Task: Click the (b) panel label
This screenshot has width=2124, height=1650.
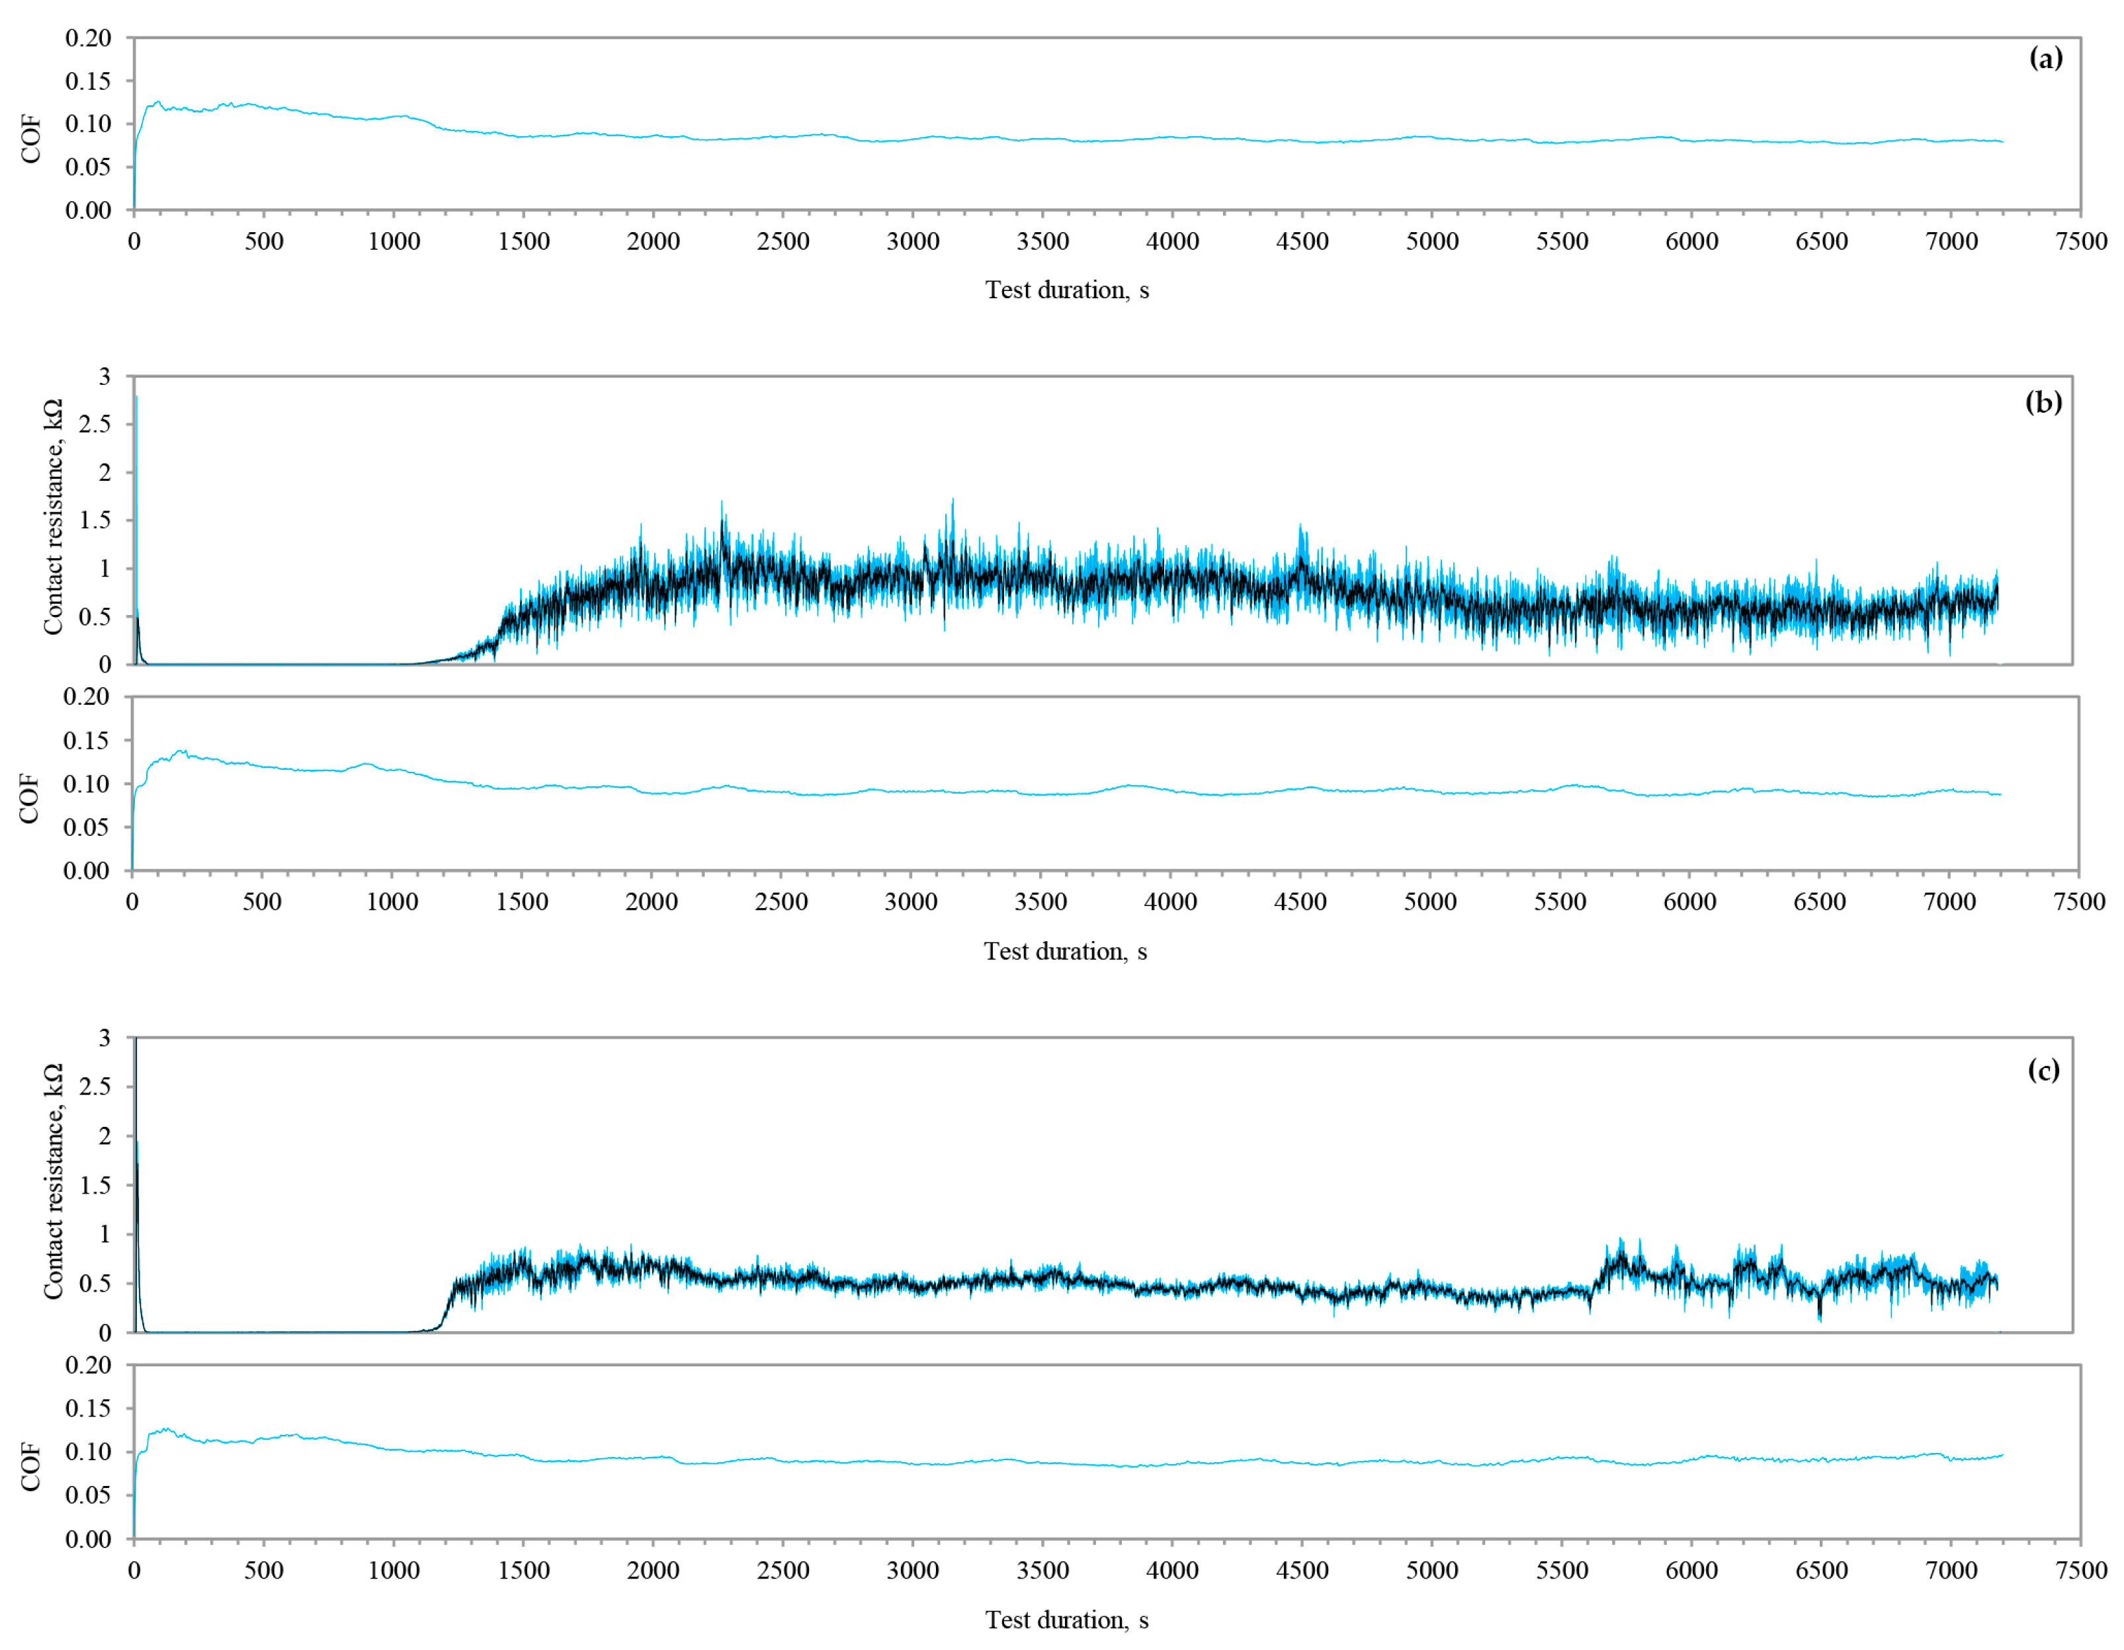Action: 2043,401
